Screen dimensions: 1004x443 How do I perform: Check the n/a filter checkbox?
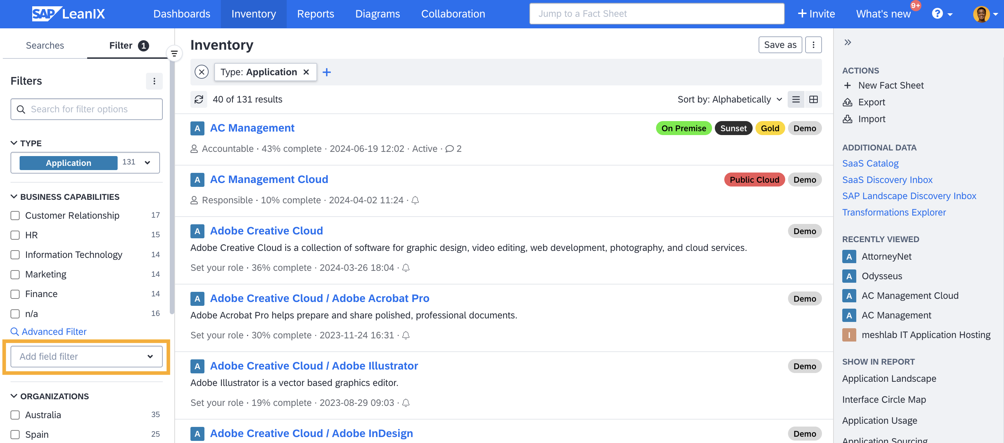(15, 314)
